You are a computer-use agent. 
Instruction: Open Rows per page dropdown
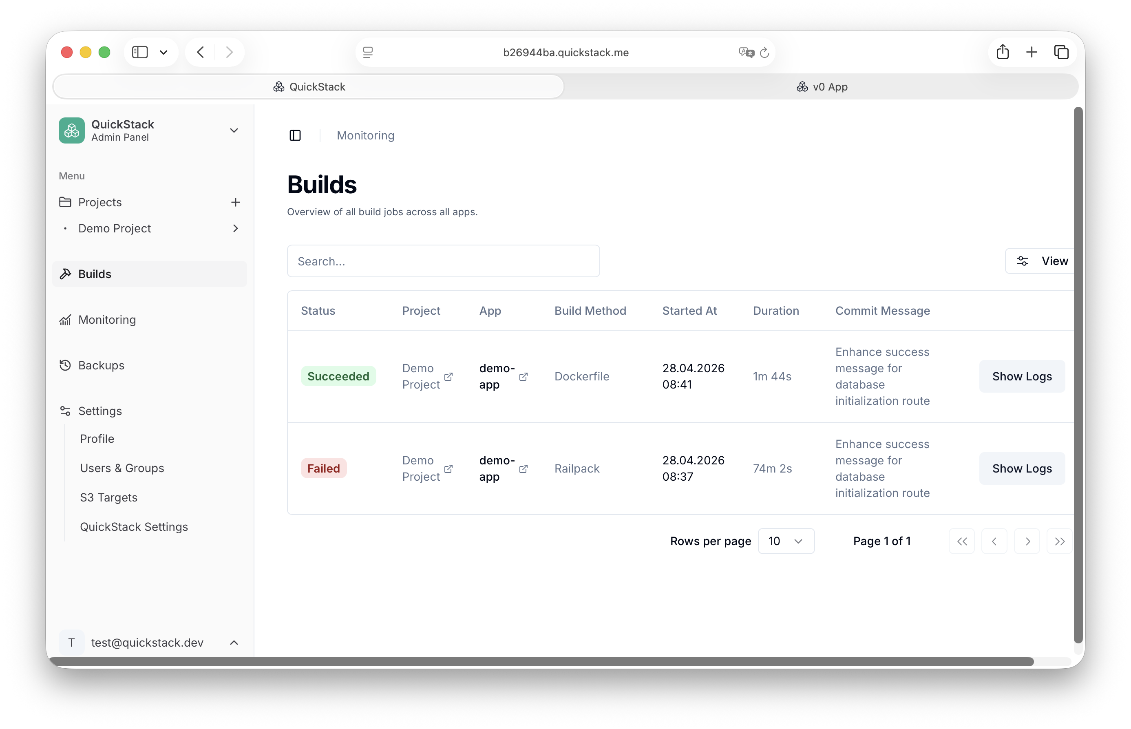click(x=786, y=541)
